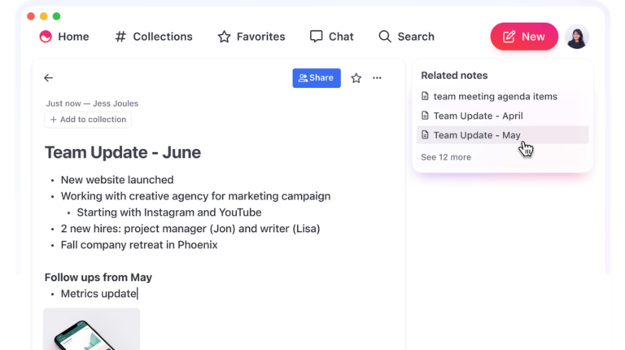Open related note team meeting agenda items
Viewport: 625px width, 350px height.
pos(495,96)
